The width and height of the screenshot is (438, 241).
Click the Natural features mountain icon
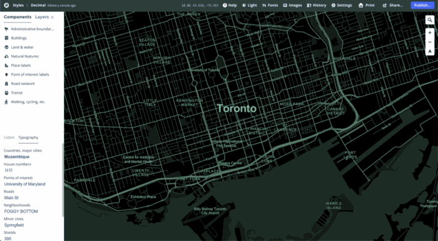[6, 56]
